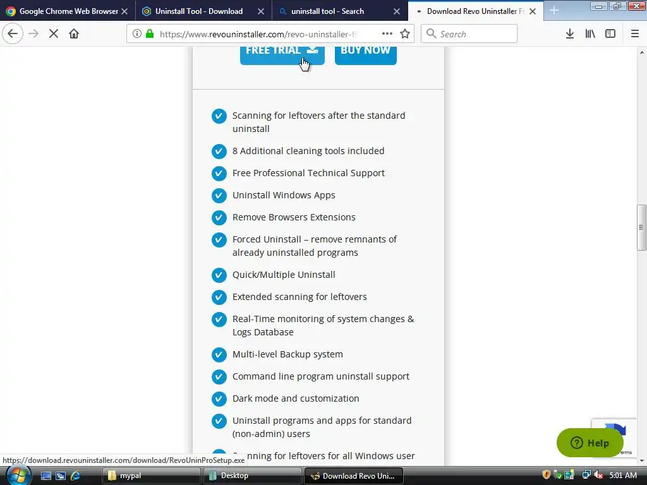Screen dimensions: 647x485
Task: Click 'Forced Uninstall – remove remnants' text
Action: point(315,239)
